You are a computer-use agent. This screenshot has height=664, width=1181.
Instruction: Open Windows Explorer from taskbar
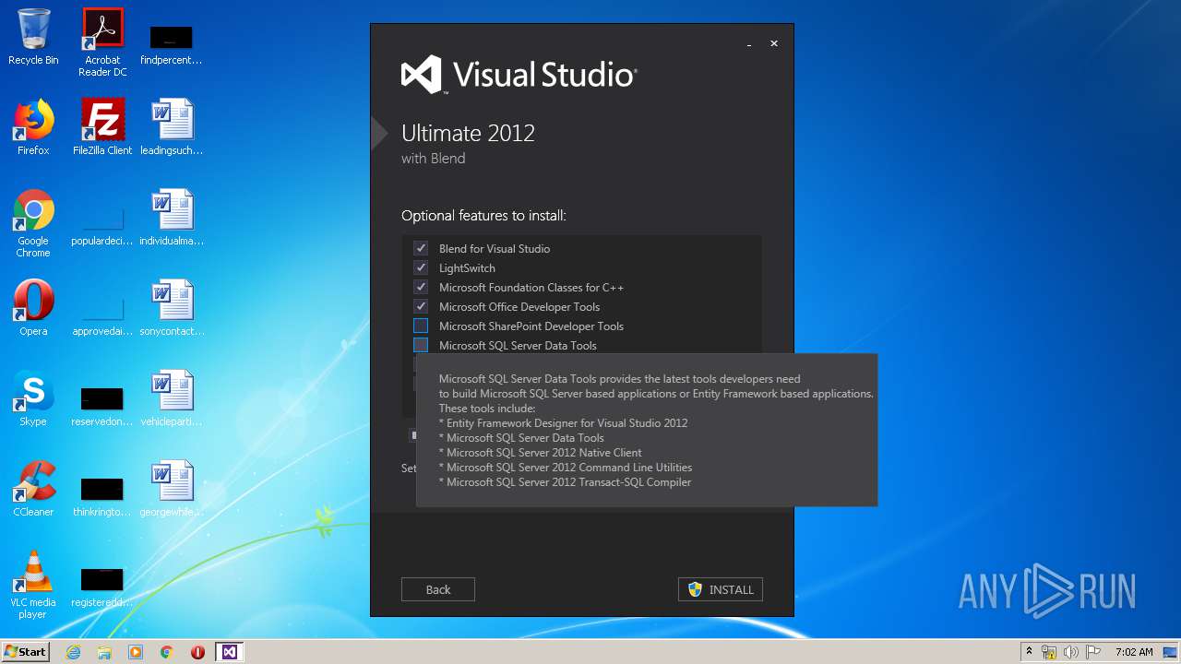pos(104,652)
